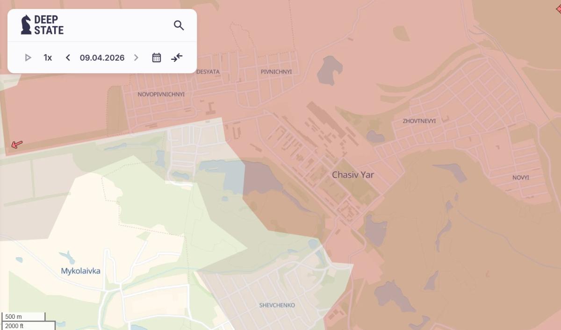Change the 1x playback speed
The image size is (561, 330).
(48, 57)
